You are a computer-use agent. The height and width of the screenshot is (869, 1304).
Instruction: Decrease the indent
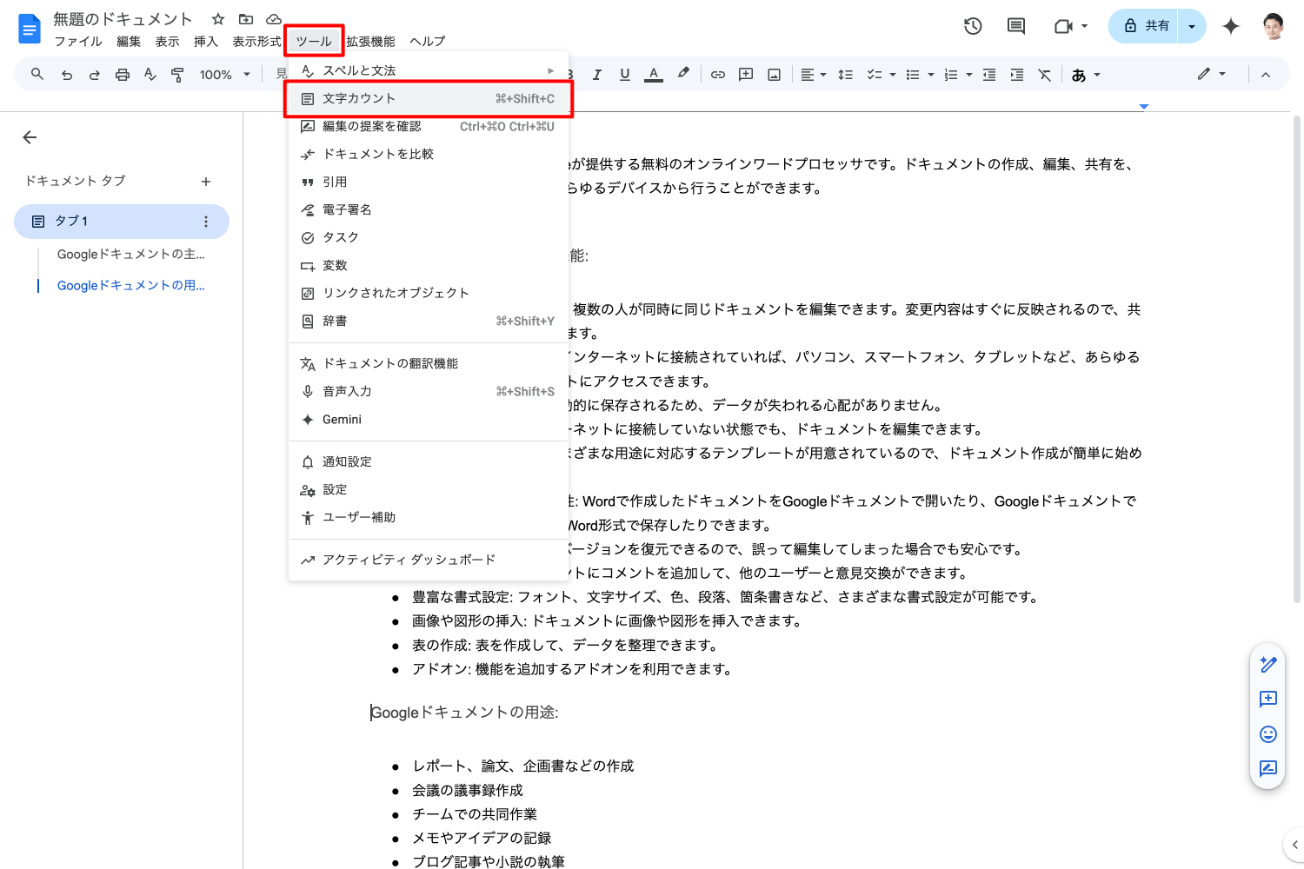click(x=989, y=75)
